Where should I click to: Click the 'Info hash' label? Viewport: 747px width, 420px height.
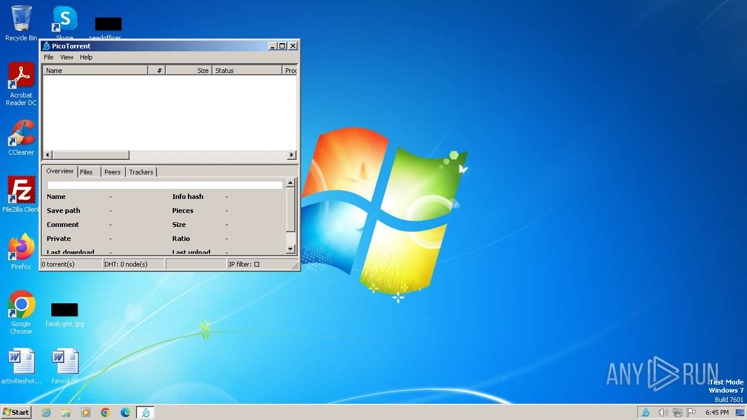pyautogui.click(x=188, y=197)
